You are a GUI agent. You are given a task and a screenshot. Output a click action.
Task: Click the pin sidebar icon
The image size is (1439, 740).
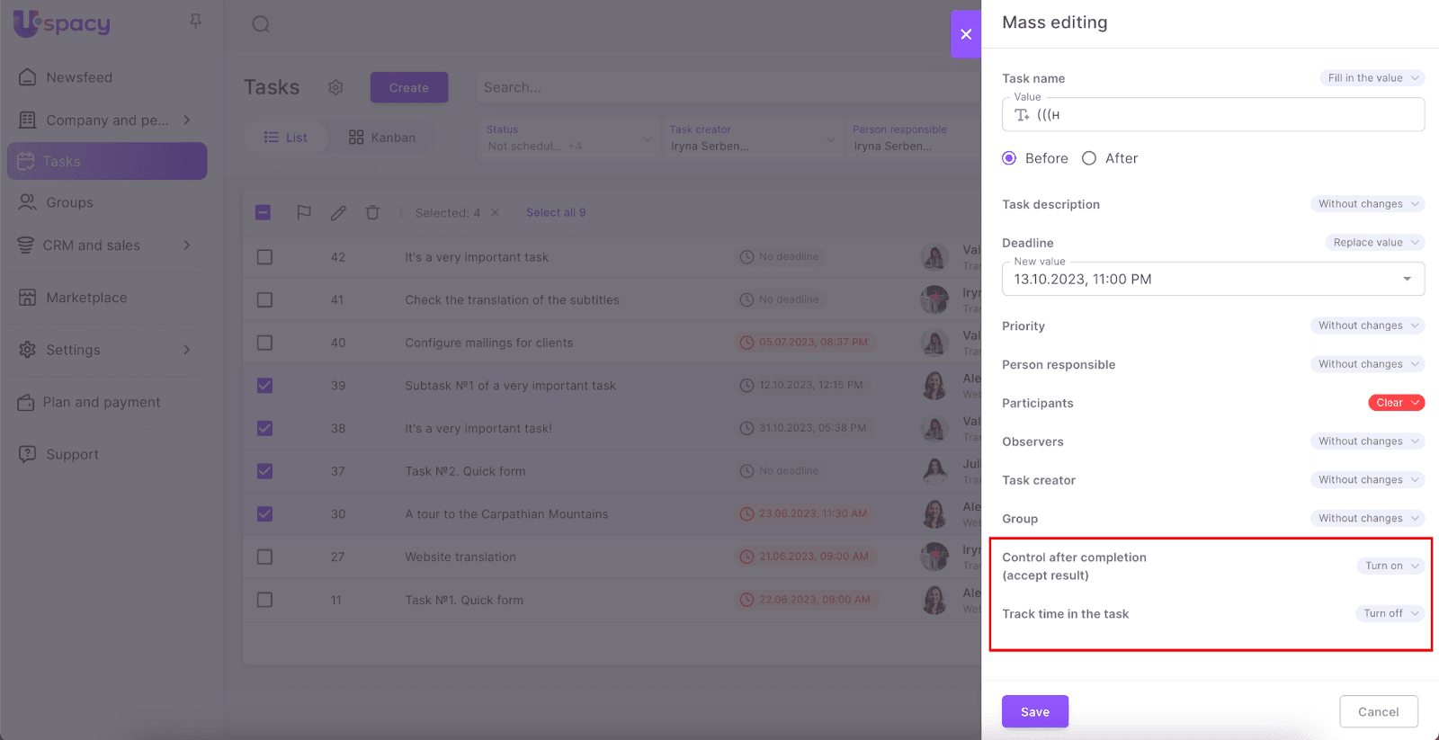(x=195, y=21)
